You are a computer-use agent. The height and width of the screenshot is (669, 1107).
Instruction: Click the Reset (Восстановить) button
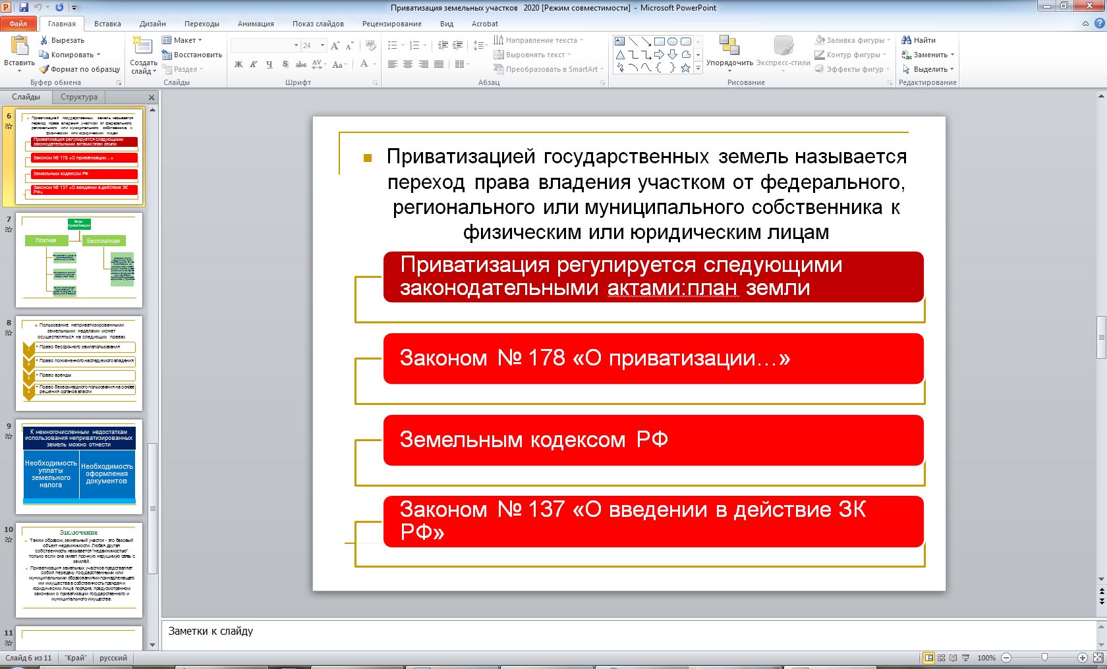pyautogui.click(x=192, y=55)
